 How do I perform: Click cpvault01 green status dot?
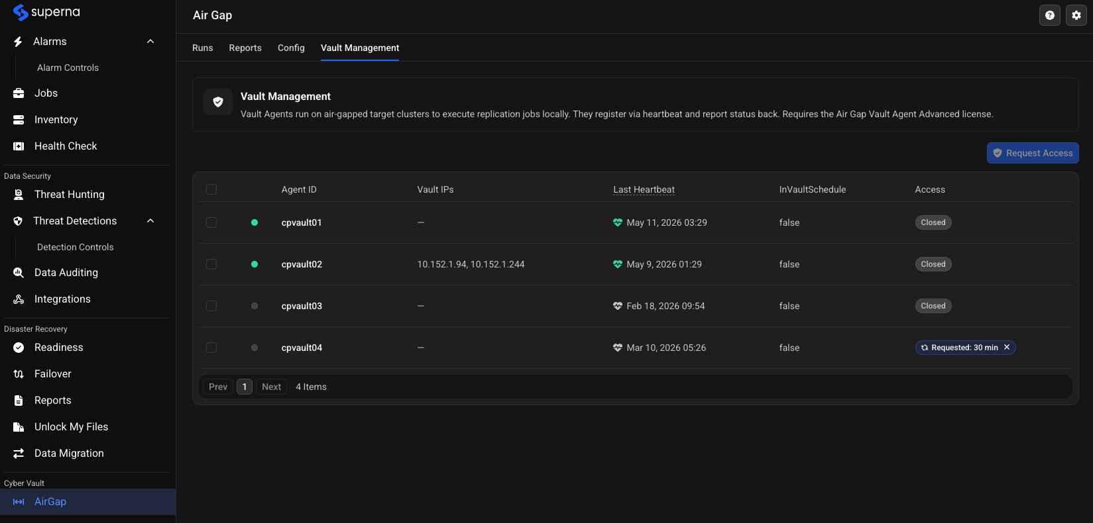coord(255,222)
